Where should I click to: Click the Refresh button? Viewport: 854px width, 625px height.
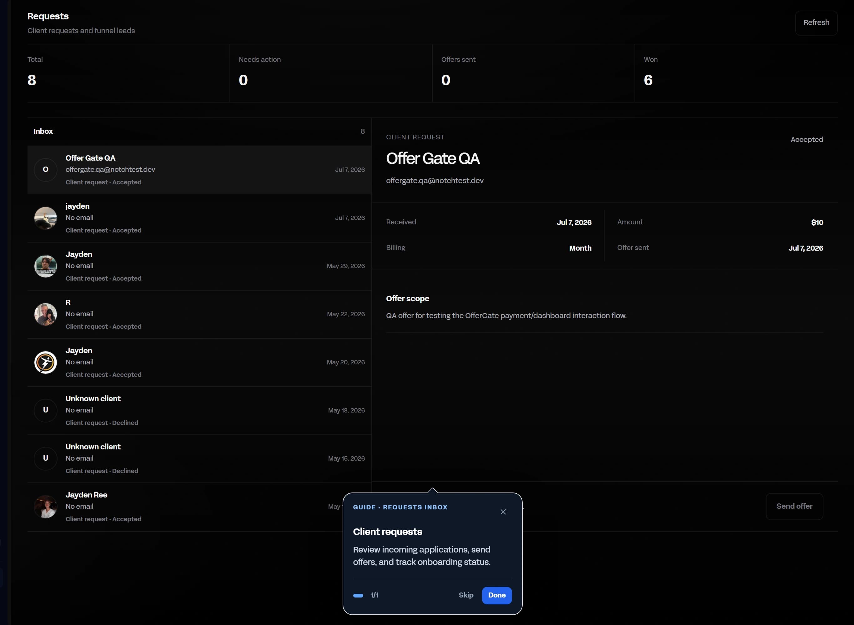816,23
